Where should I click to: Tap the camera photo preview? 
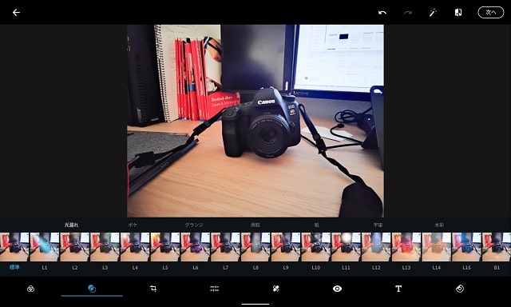click(x=255, y=121)
